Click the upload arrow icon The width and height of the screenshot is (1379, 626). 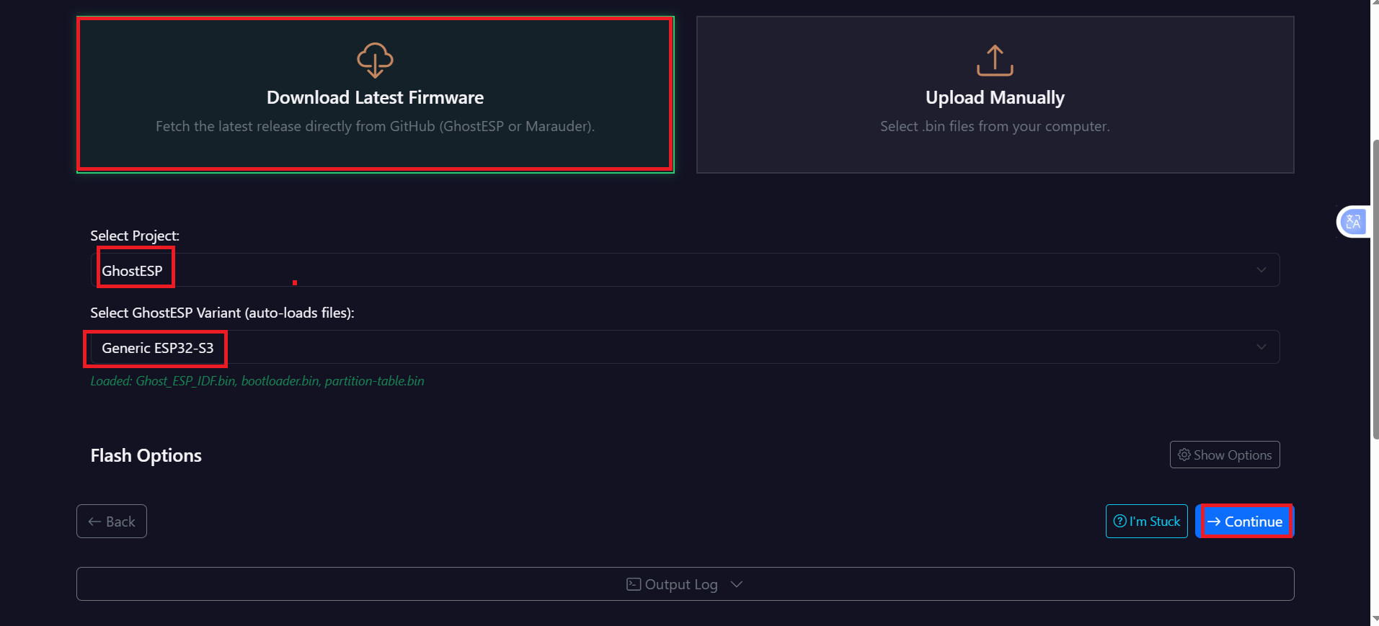995,61
